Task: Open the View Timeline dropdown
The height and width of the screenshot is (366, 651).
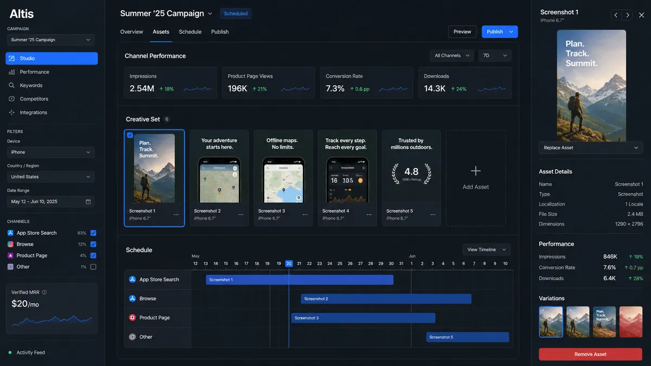Action: click(x=487, y=249)
